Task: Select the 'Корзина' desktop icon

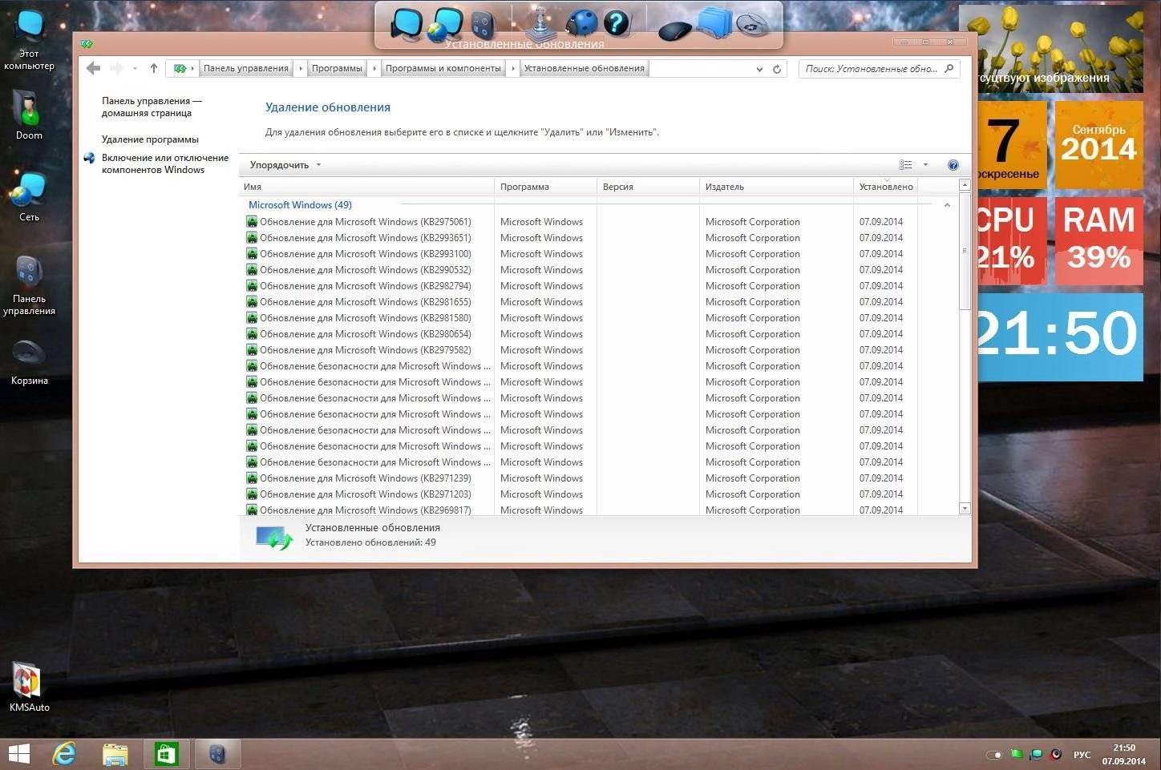Action: click(x=29, y=362)
